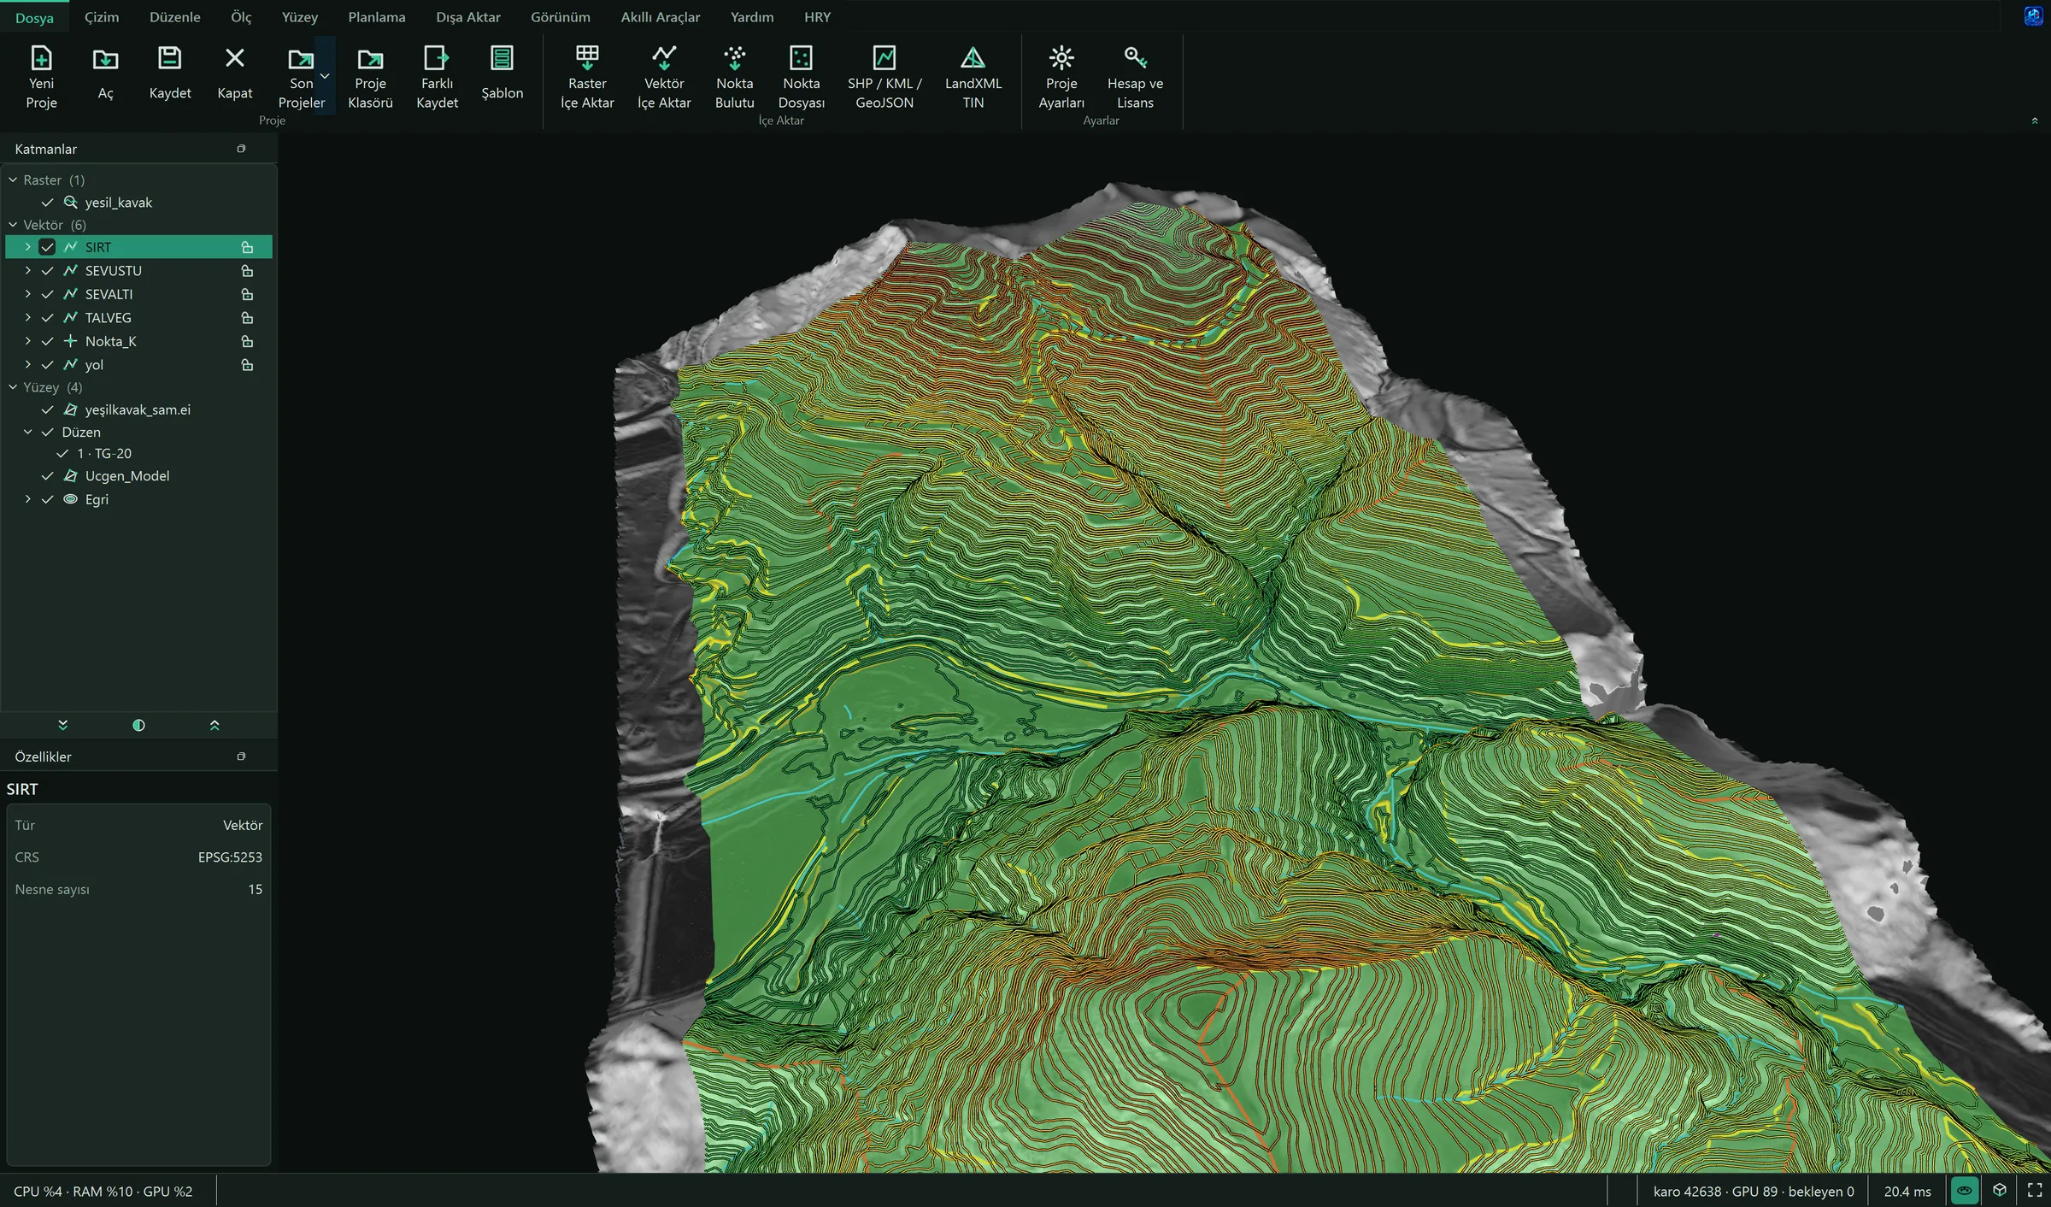Expand the Egri surface arrow
This screenshot has height=1207, width=2051.
tap(27, 499)
